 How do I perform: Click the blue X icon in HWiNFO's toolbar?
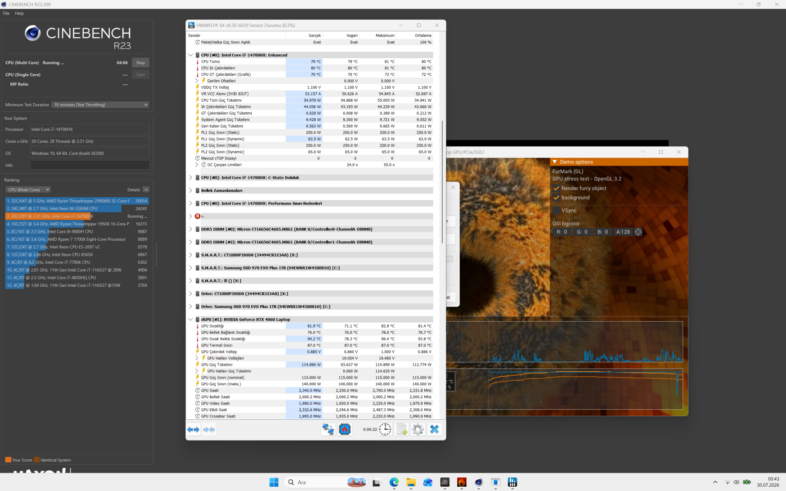click(434, 430)
